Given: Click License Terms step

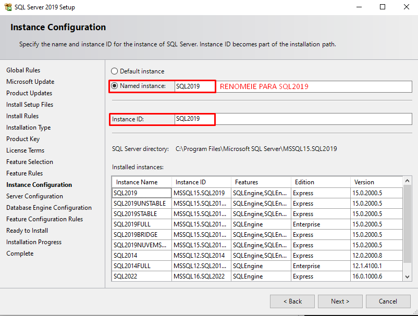Looking at the screenshot, I should pyautogui.click(x=26, y=150).
